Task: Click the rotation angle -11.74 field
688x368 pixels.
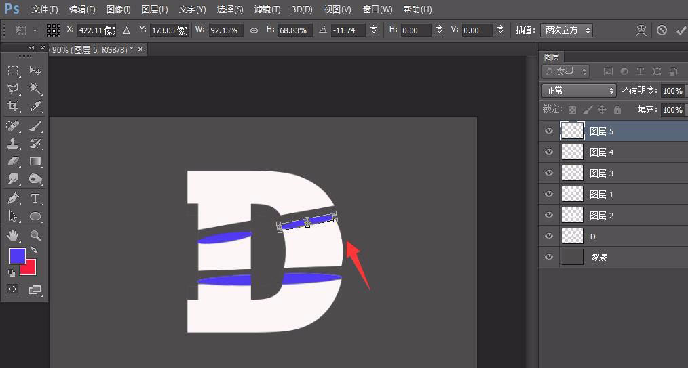Action: 348,30
